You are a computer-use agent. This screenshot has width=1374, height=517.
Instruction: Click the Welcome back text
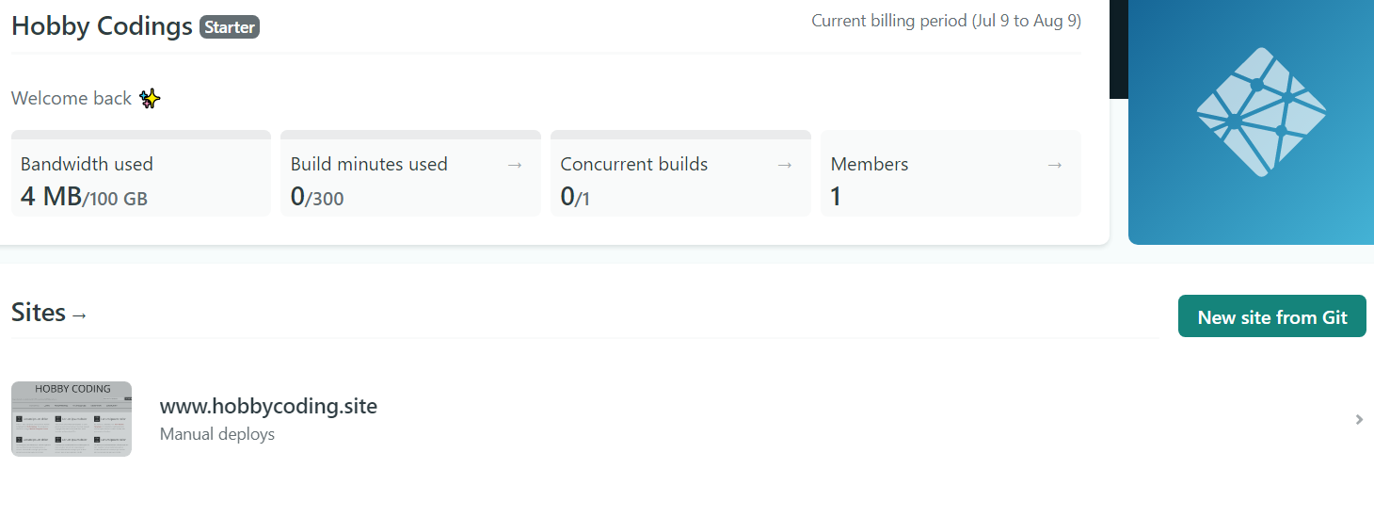click(x=72, y=98)
